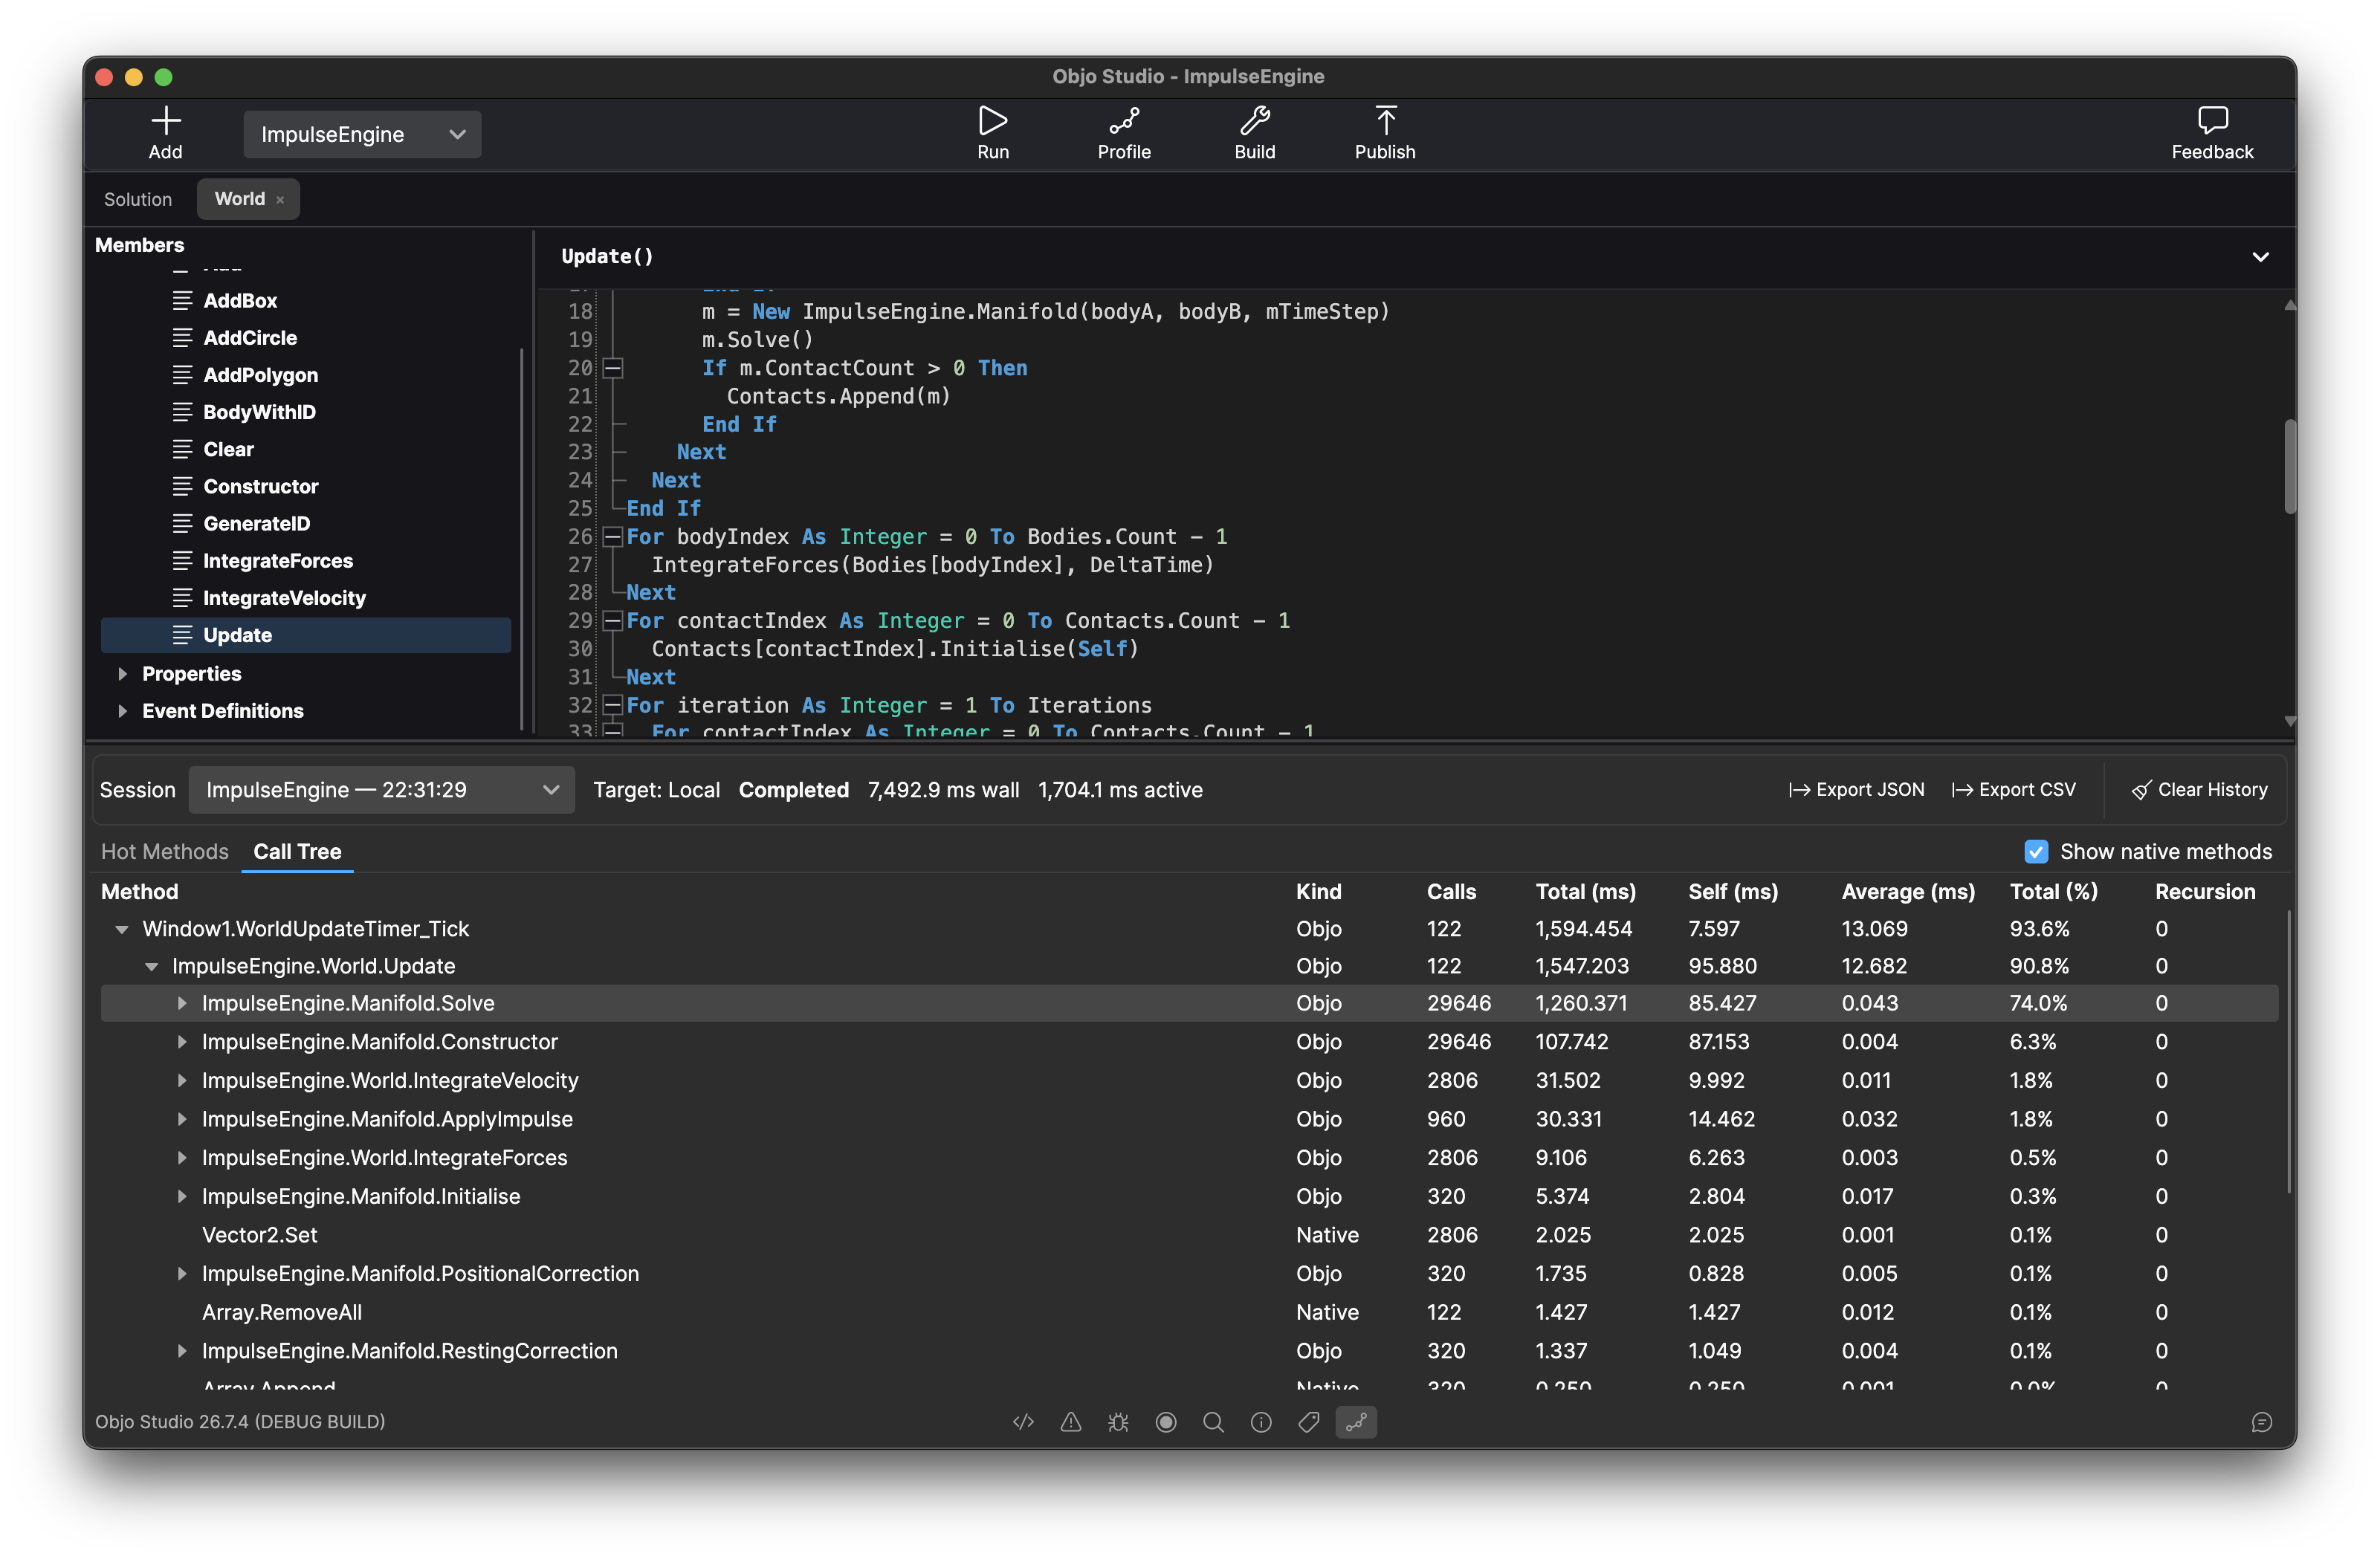This screenshot has height=1559, width=2380.
Task: Open the search magnifier in status bar
Action: tap(1213, 1421)
